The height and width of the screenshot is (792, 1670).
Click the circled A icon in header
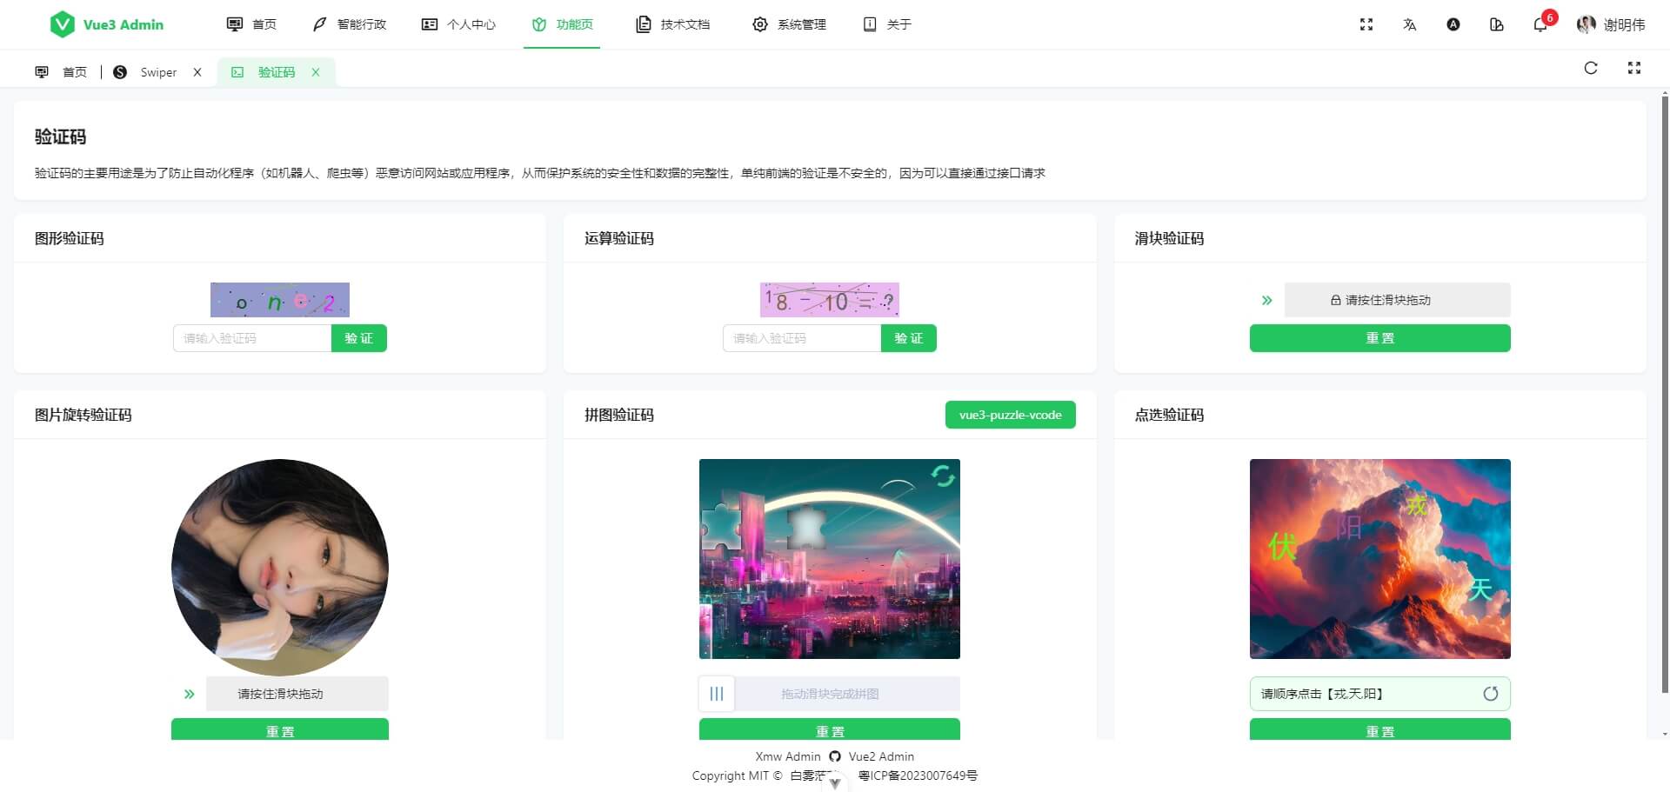(x=1453, y=24)
